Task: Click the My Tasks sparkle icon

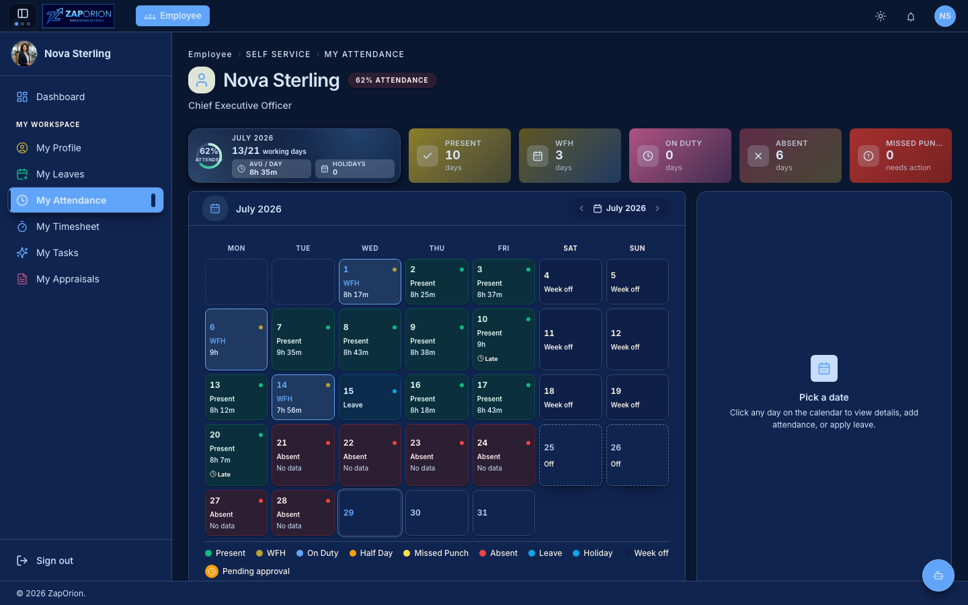Action: click(x=22, y=253)
